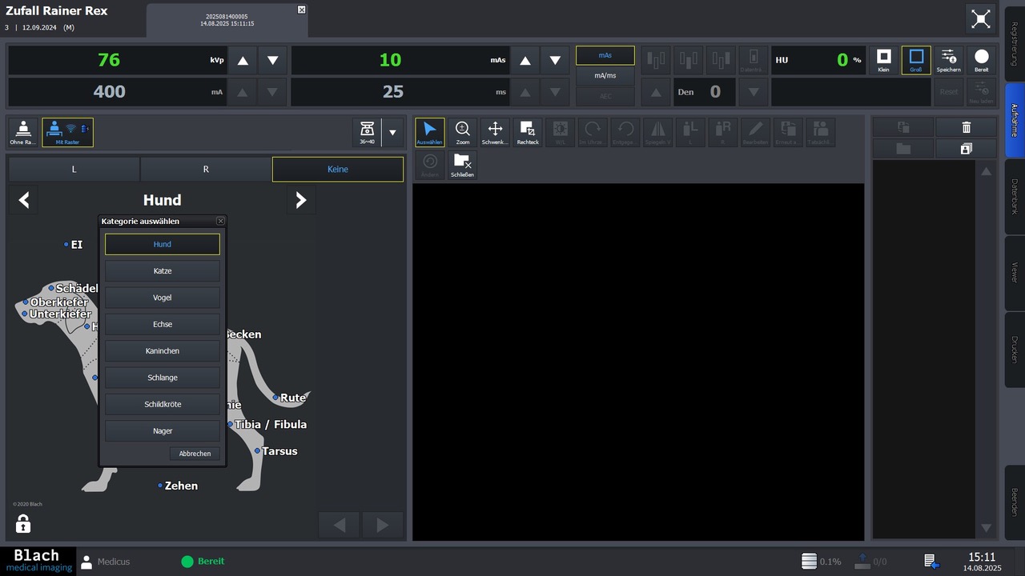Click the Rute tail body region

click(292, 398)
